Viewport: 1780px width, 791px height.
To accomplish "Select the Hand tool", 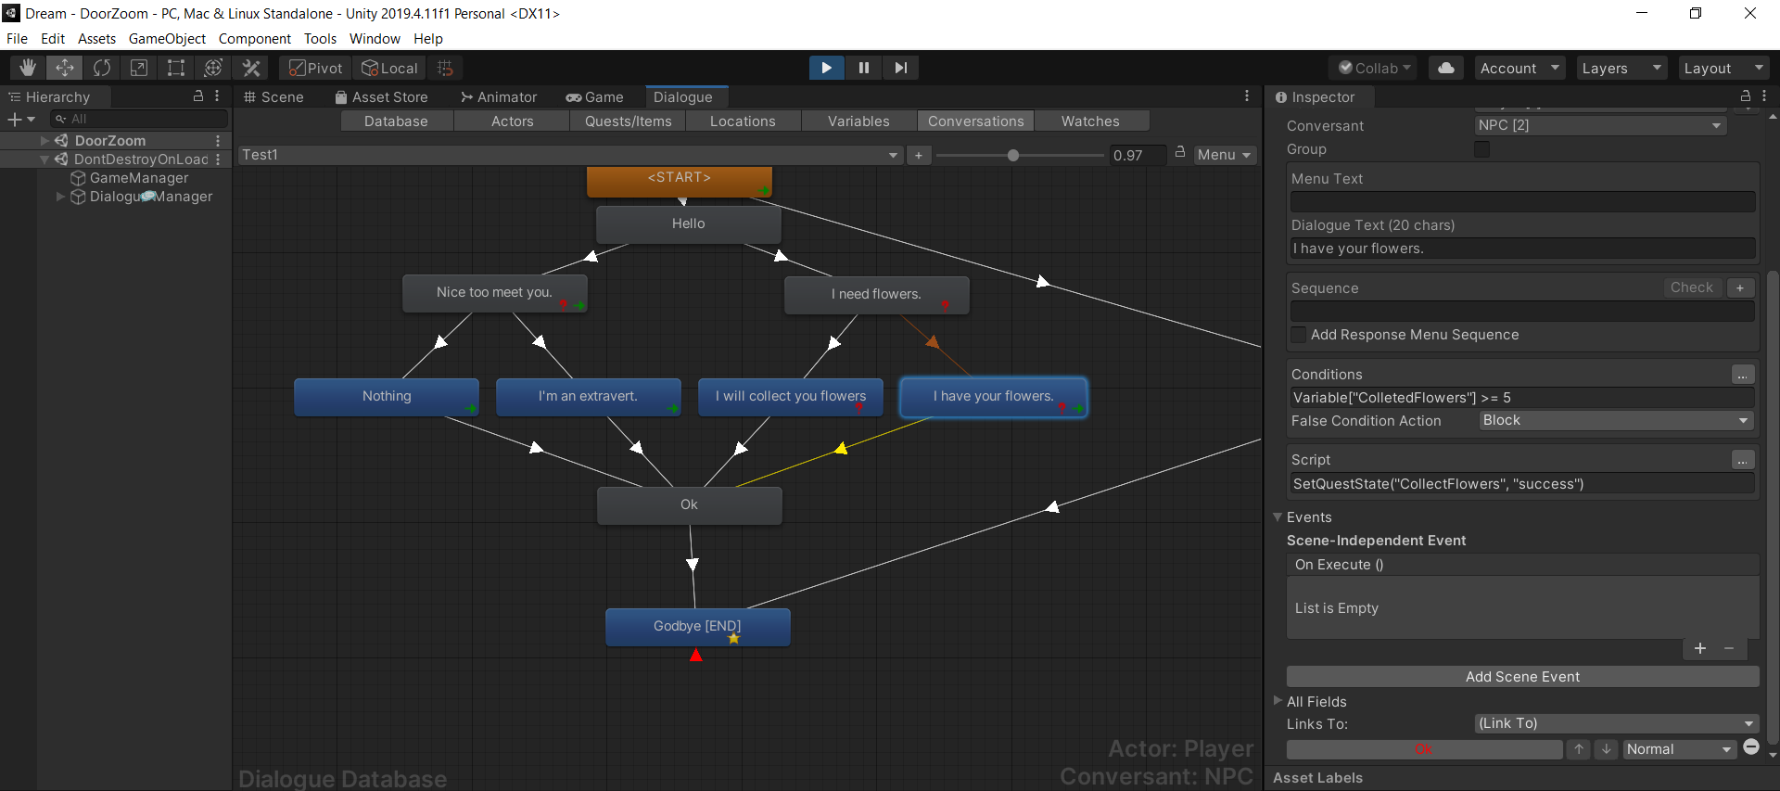I will click(x=28, y=68).
